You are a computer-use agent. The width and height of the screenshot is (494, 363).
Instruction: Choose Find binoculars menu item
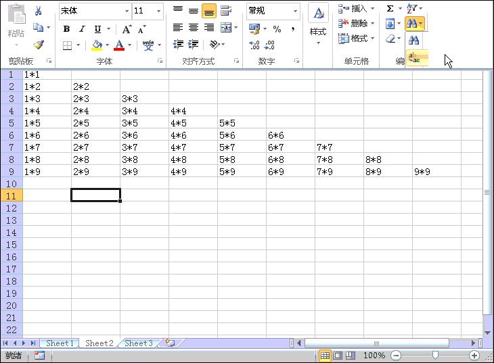point(413,41)
